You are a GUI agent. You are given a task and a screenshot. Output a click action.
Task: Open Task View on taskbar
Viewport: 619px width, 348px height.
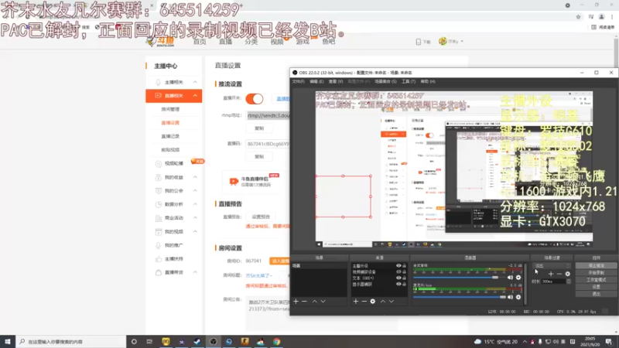point(149,342)
